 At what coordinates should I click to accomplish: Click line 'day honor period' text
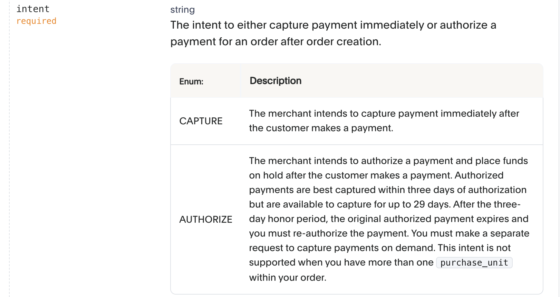[389, 219]
